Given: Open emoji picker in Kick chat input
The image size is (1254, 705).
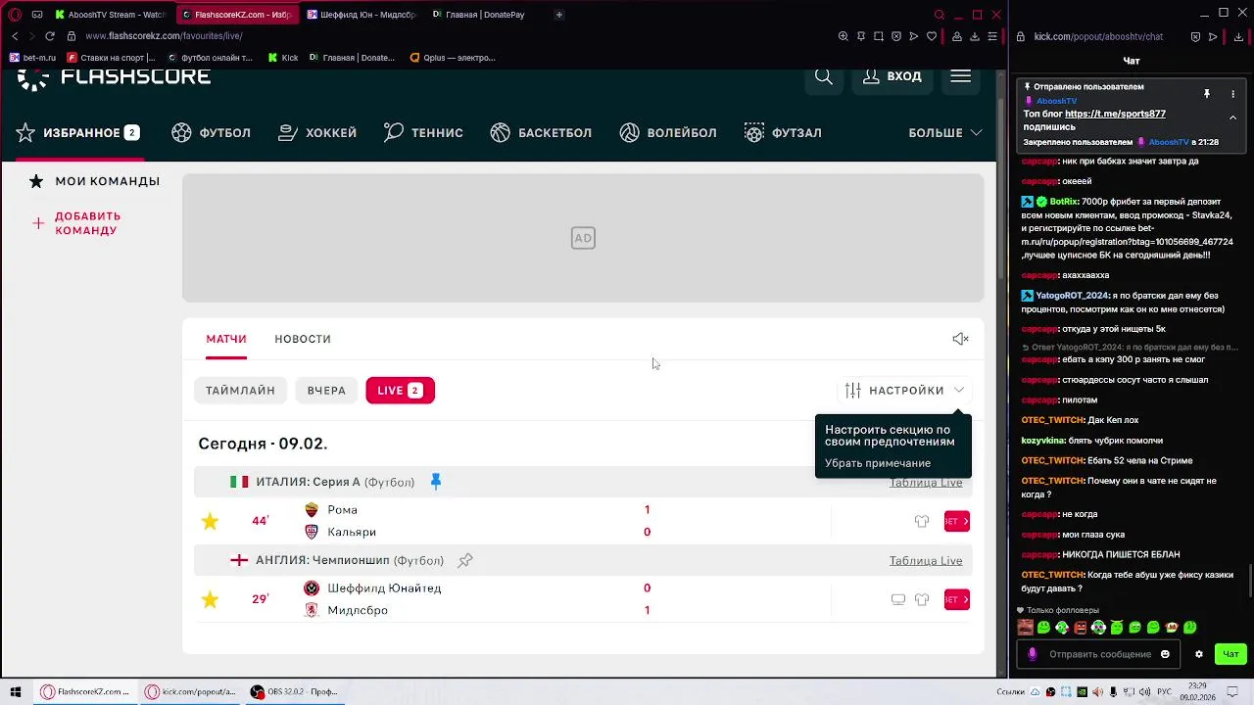Looking at the screenshot, I should (x=1165, y=654).
